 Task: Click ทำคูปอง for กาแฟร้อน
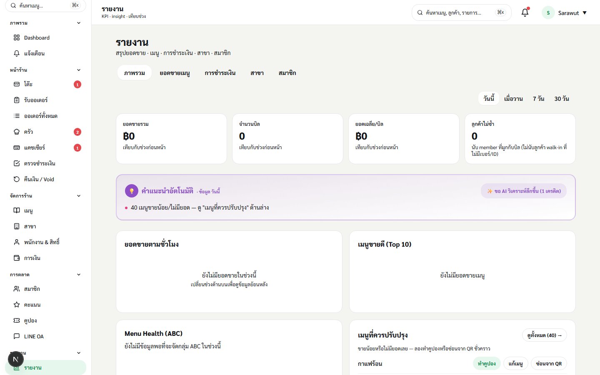(x=487, y=363)
